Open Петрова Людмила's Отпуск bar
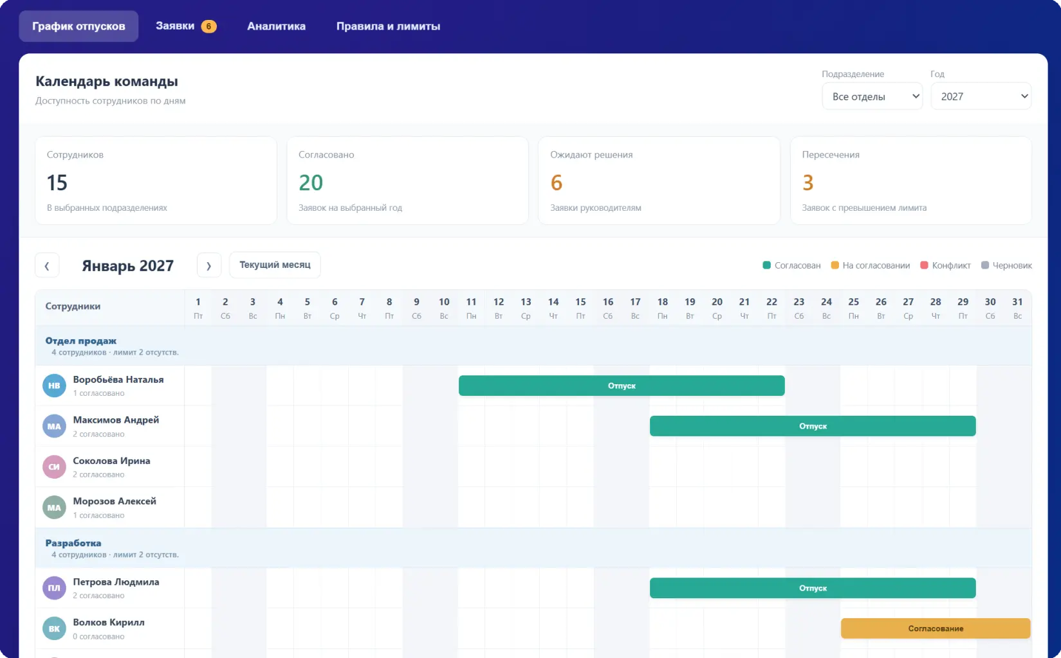The image size is (1061, 658). [x=813, y=588]
